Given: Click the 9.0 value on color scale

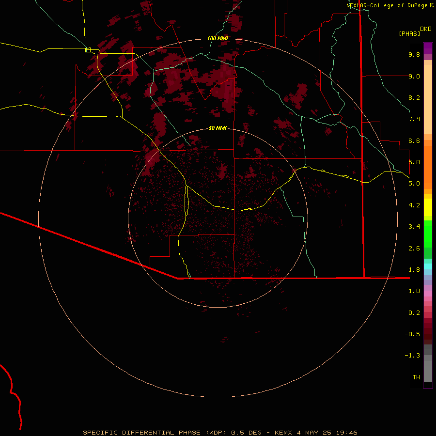Looking at the screenshot, I should (x=414, y=76).
